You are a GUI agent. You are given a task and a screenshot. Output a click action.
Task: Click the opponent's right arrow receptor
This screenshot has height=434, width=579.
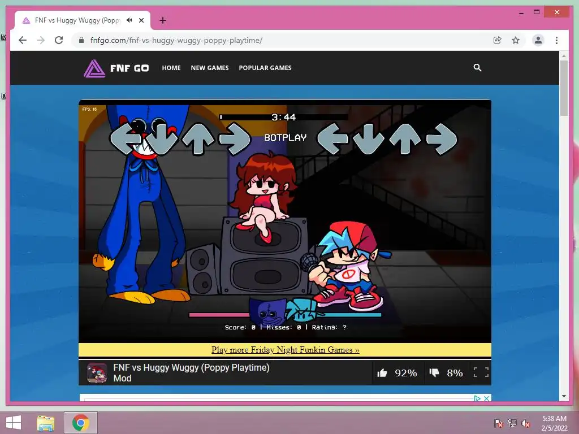tap(235, 139)
